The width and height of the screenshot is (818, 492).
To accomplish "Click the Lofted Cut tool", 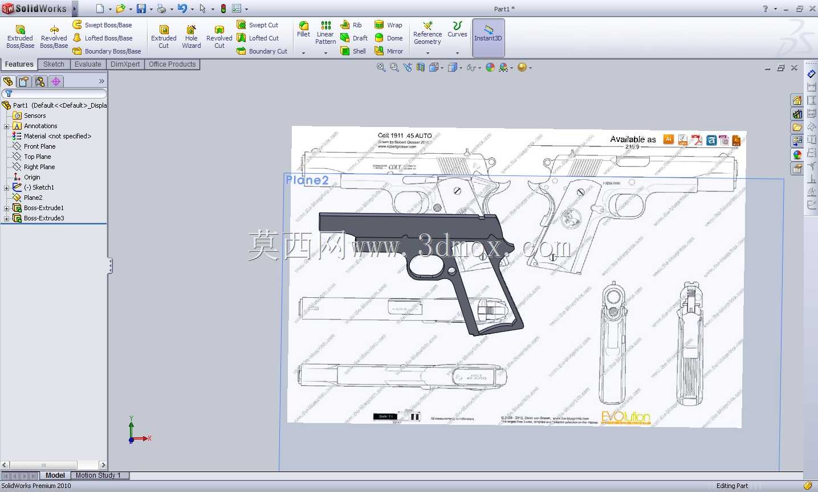I will [x=258, y=38].
